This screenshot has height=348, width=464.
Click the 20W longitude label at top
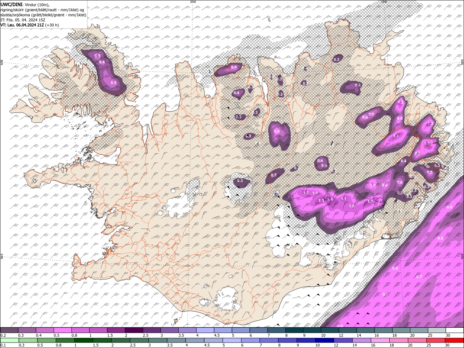coord(193,2)
